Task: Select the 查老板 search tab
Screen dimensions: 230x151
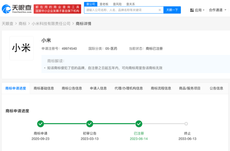Action: pos(104,4)
